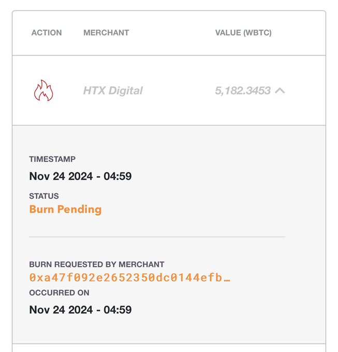
Task: Click the 5,182.3453 WBTC value
Action: point(243,91)
